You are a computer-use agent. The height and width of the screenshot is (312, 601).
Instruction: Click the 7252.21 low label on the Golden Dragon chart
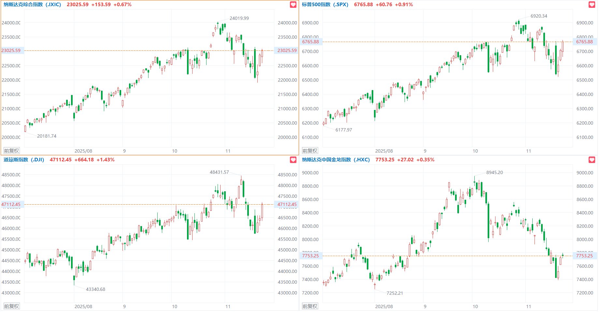click(394, 293)
